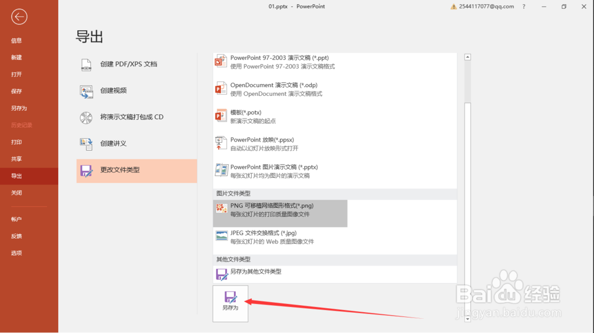Click the account warning triangle icon
594x333 pixels.
point(453,7)
